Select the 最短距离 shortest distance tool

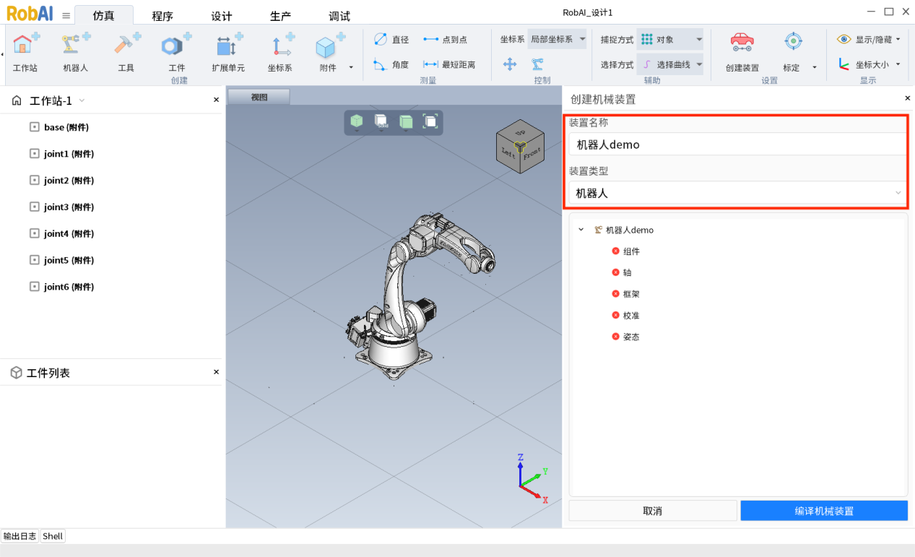(x=449, y=64)
